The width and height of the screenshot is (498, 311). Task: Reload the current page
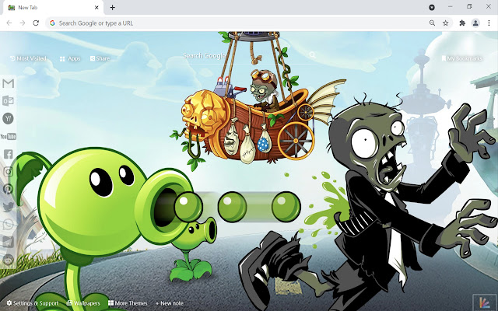[36, 23]
